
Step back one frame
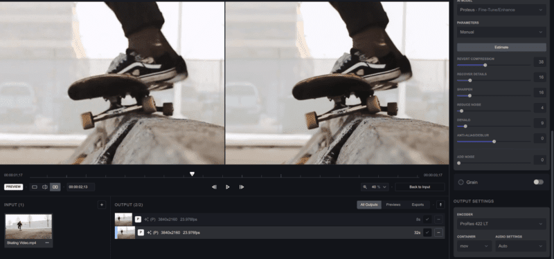[214, 187]
